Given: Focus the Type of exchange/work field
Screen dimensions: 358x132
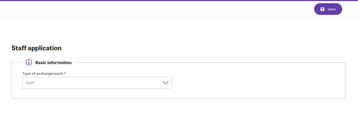Looking at the screenshot, I should click(97, 83).
